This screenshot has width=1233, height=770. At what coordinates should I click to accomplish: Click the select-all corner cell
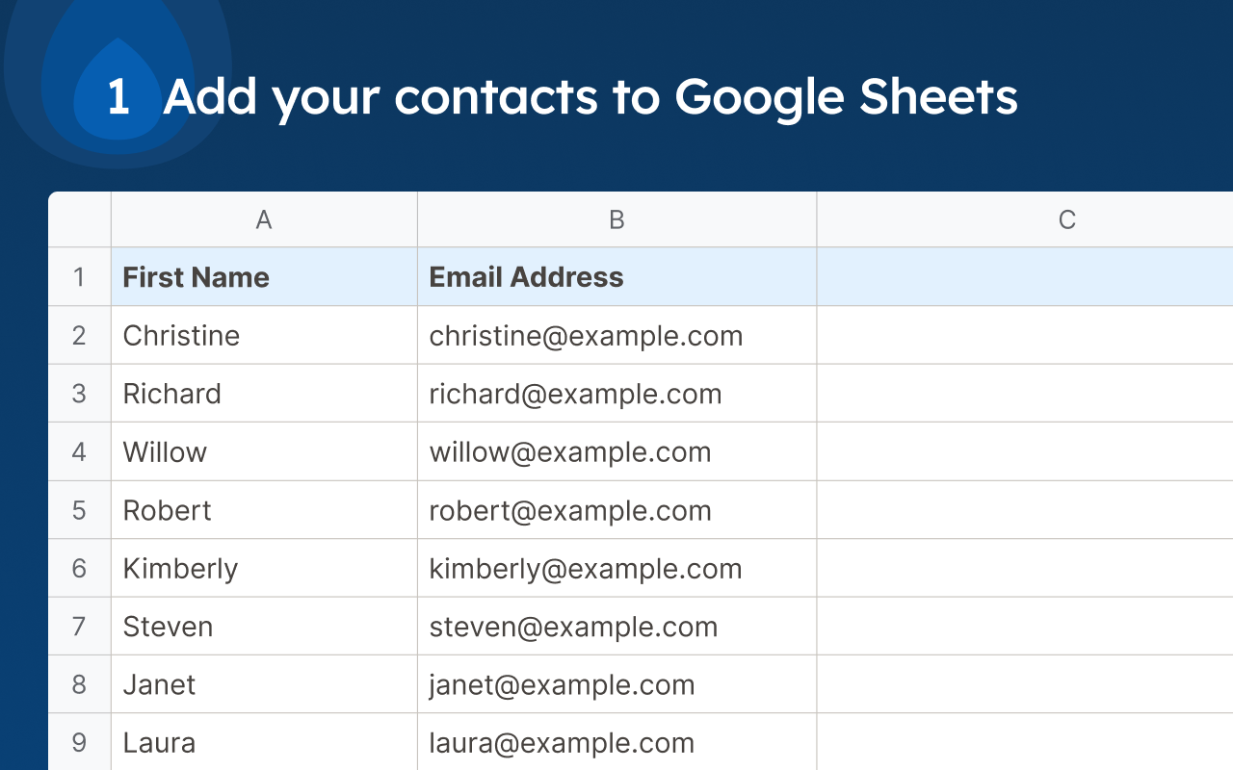click(79, 219)
